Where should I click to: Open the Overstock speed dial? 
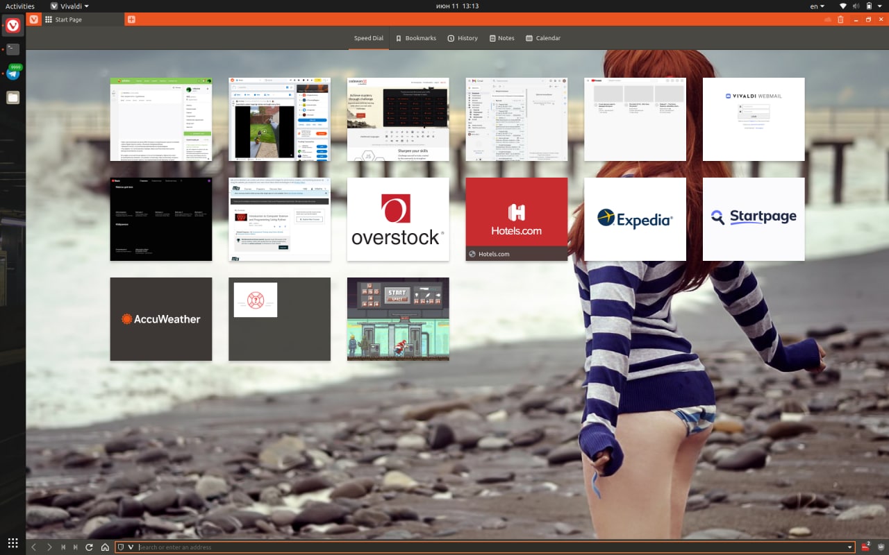tap(398, 219)
